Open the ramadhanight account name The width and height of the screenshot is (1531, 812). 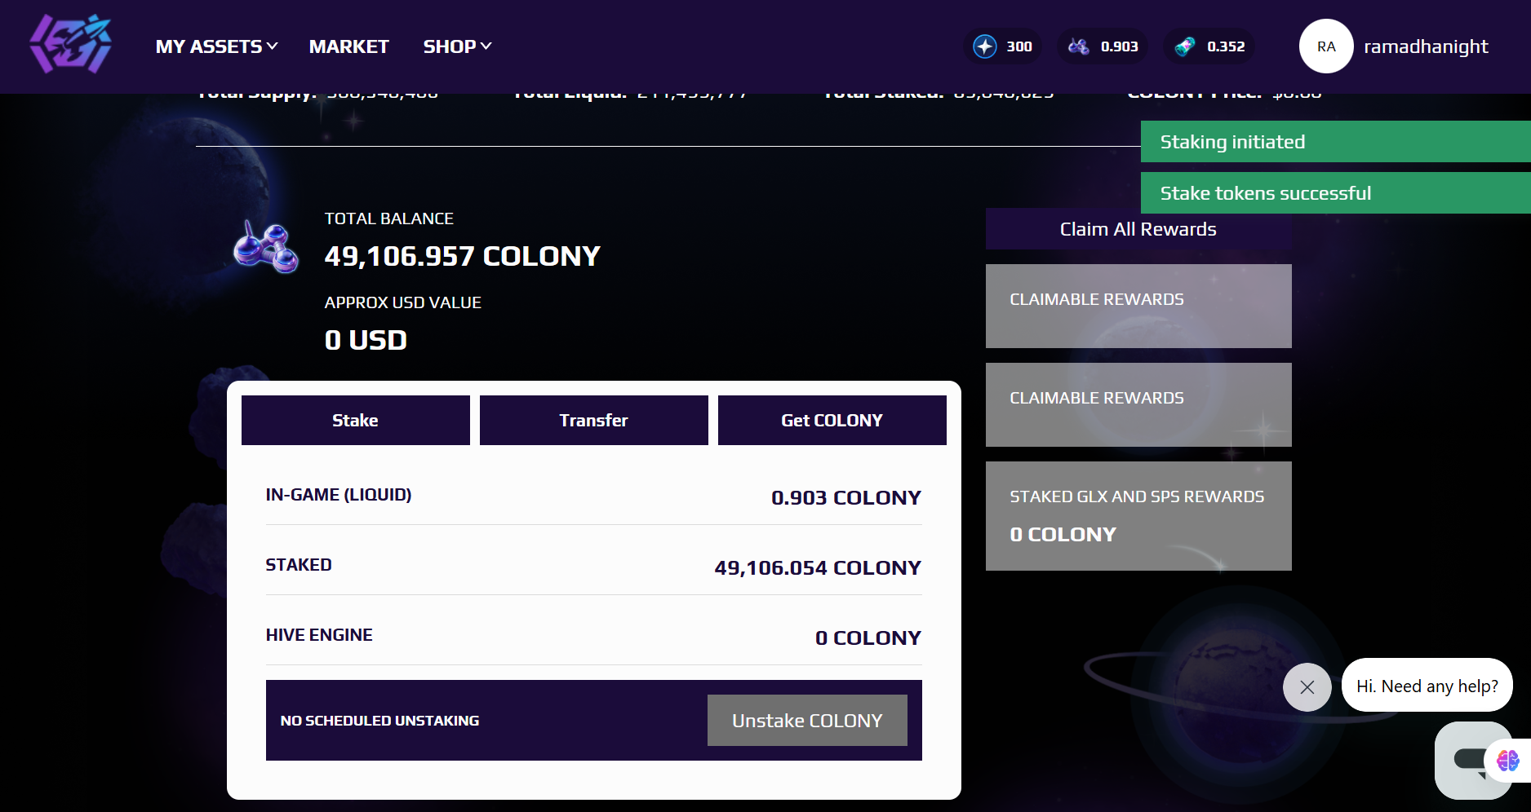pos(1426,46)
